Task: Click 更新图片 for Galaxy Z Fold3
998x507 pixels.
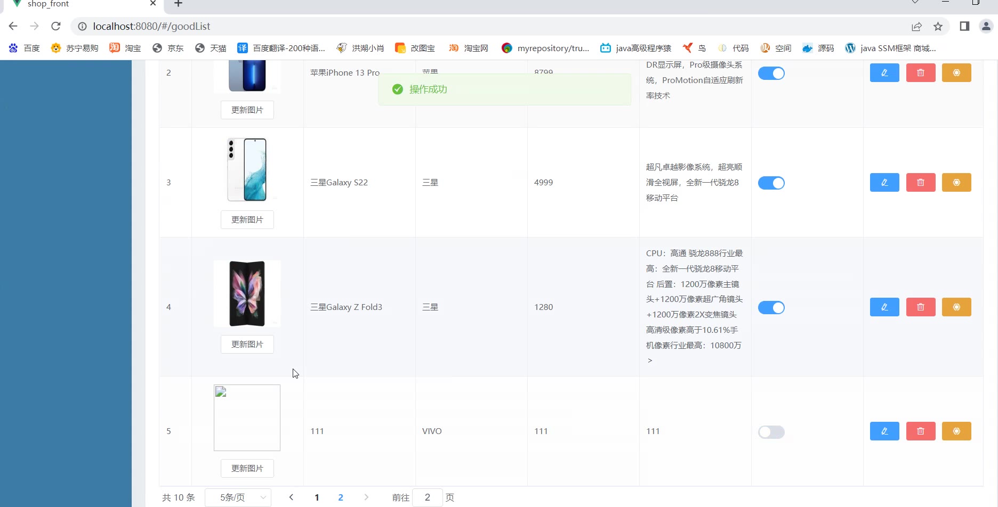Action: 247,345
